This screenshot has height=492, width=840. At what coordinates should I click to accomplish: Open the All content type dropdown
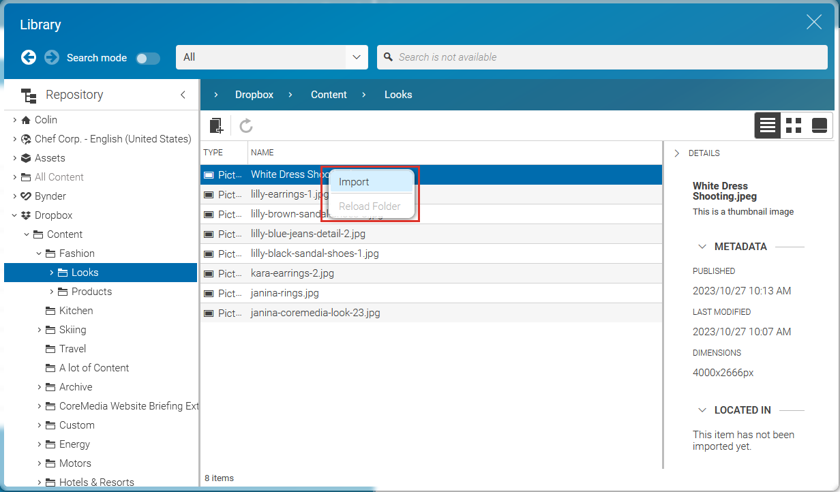356,57
